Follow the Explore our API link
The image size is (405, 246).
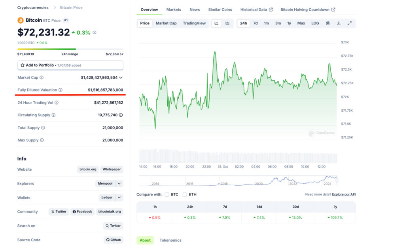344,194
